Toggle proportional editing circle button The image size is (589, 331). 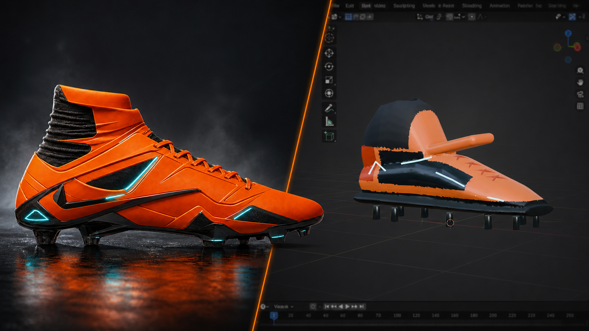(472, 17)
